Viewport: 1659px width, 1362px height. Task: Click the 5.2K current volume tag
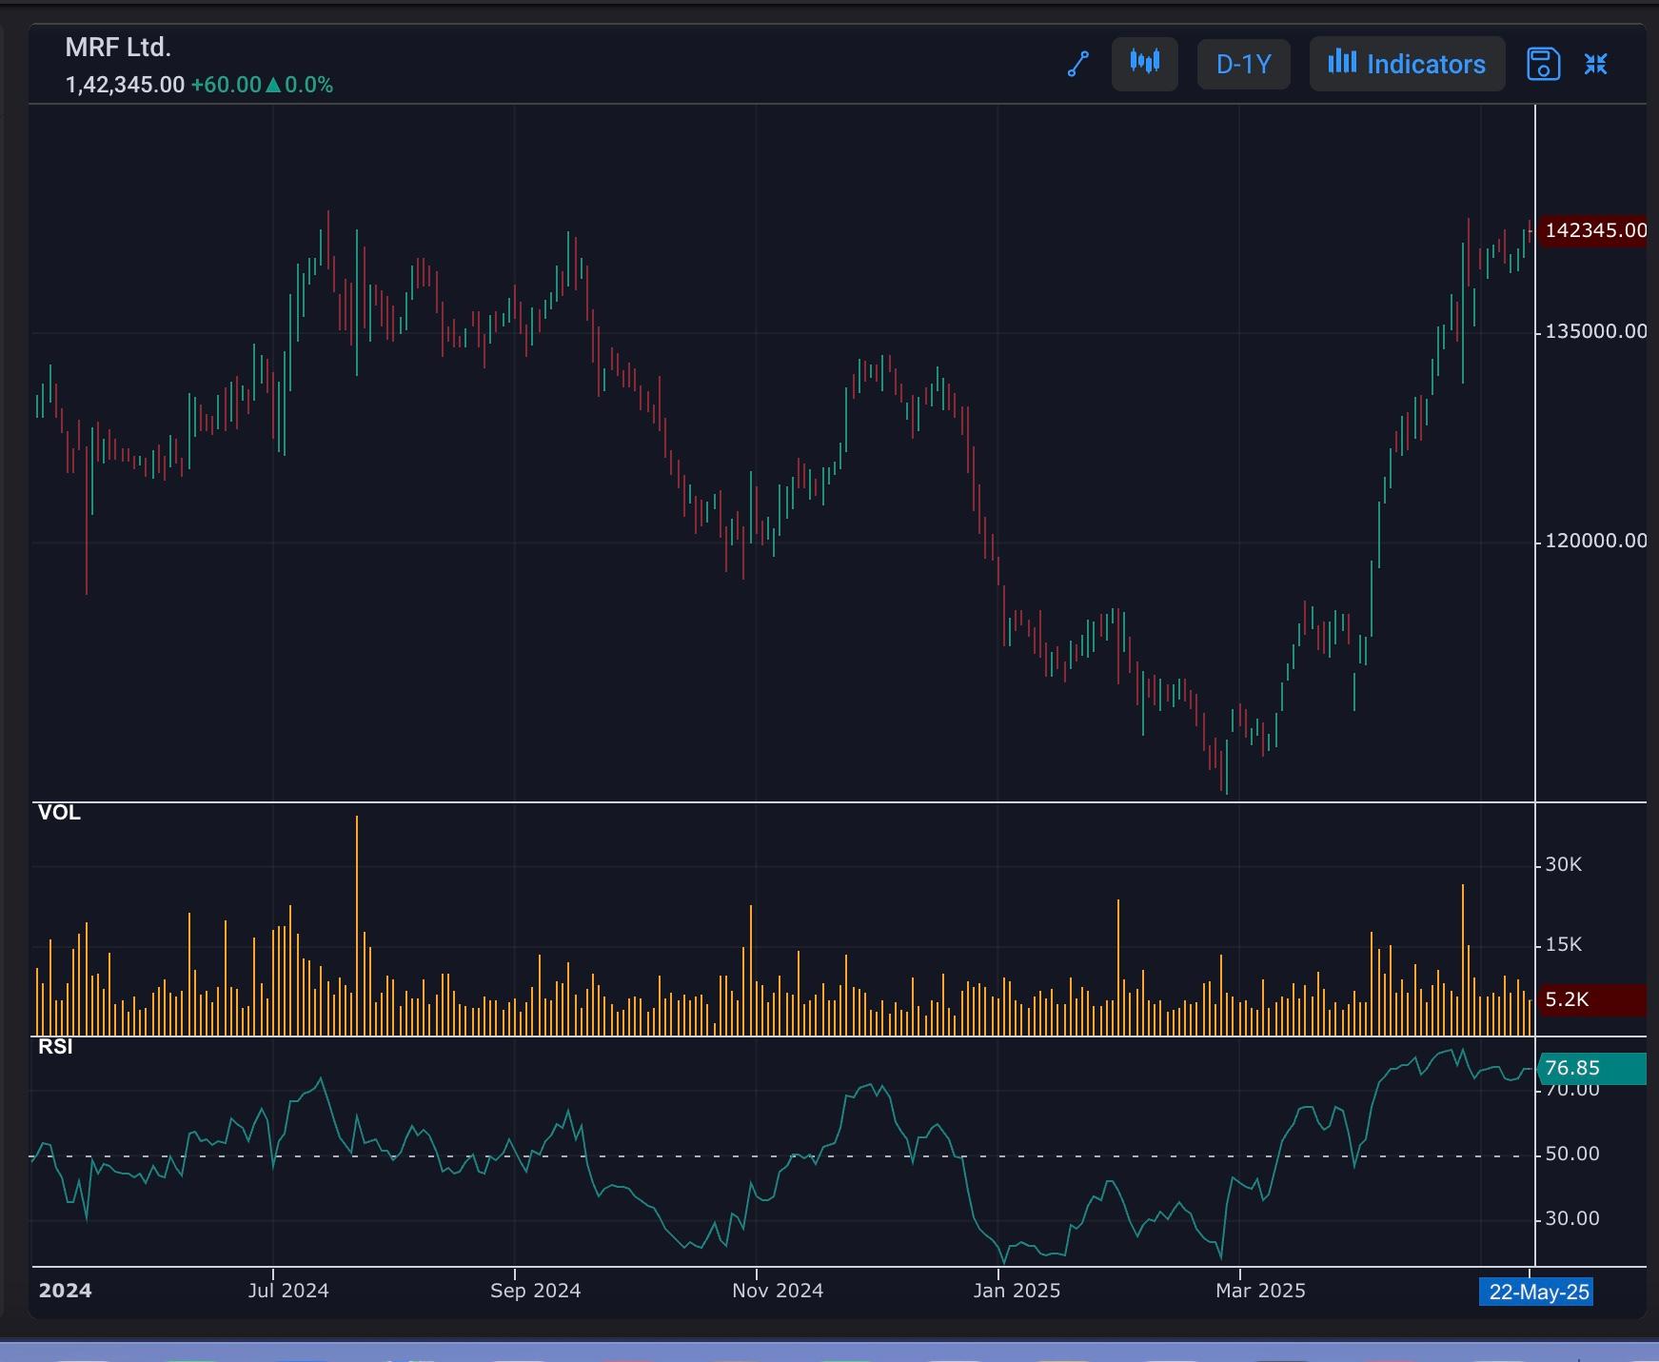[1592, 999]
